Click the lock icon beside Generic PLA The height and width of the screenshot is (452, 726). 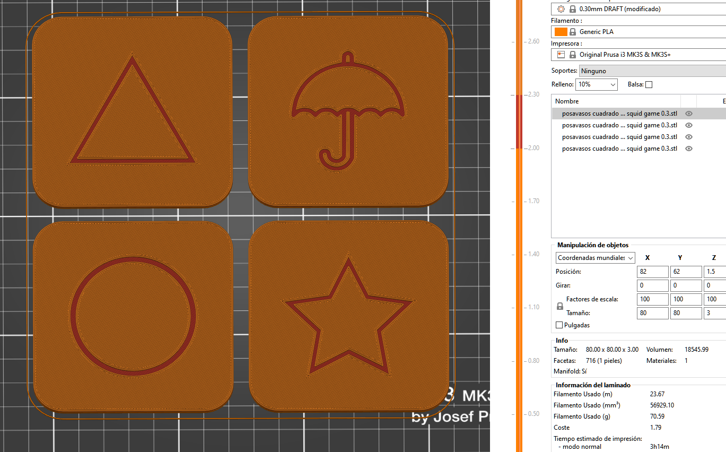573,32
